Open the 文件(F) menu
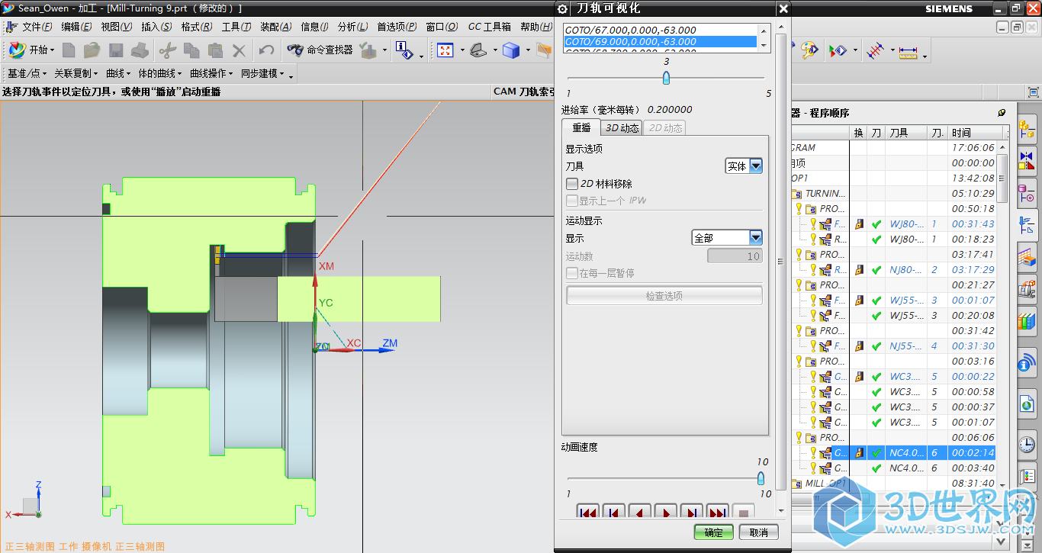Viewport: 1042px width, 553px height. click(x=37, y=27)
